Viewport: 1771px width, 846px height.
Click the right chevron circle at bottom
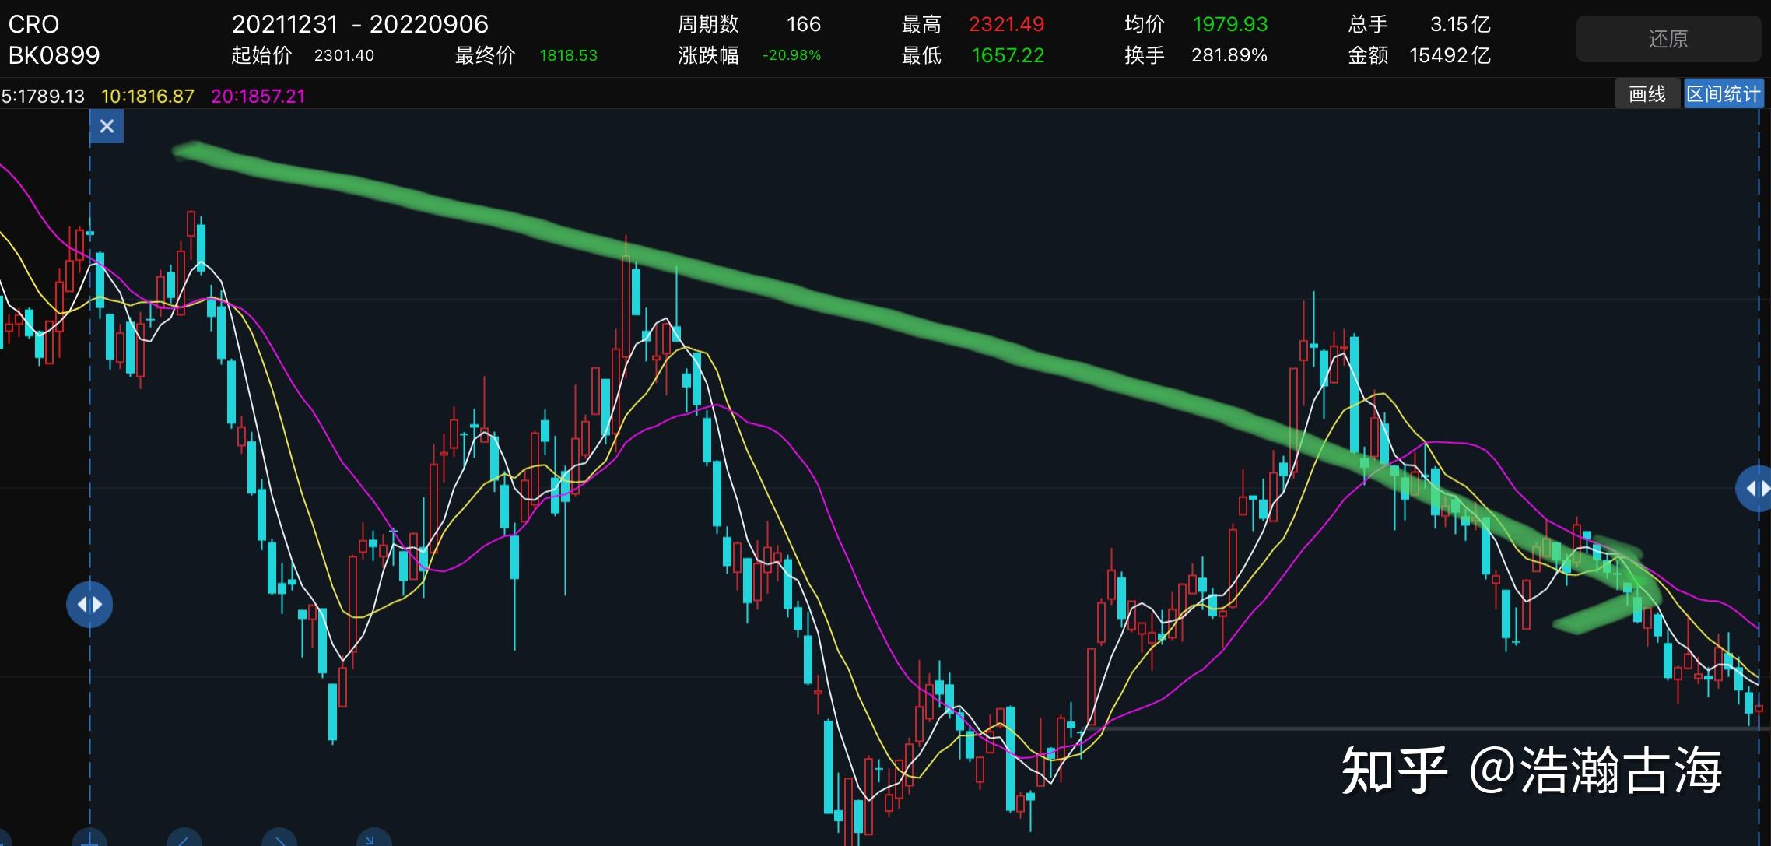pos(279,839)
